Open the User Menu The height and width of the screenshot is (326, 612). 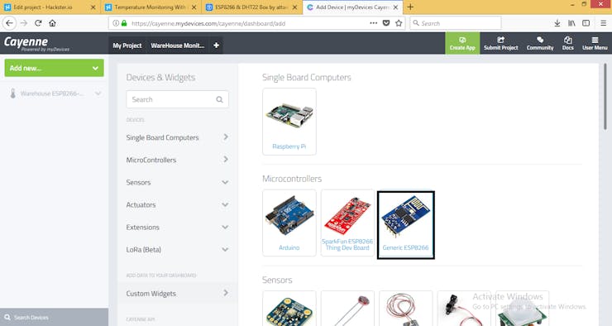pyautogui.click(x=595, y=43)
